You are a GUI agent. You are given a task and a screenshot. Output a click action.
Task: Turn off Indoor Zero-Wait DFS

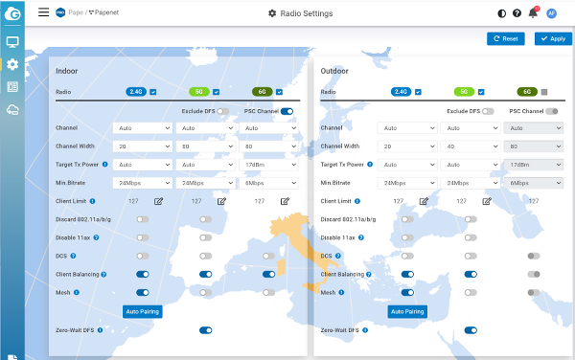[x=206, y=330]
